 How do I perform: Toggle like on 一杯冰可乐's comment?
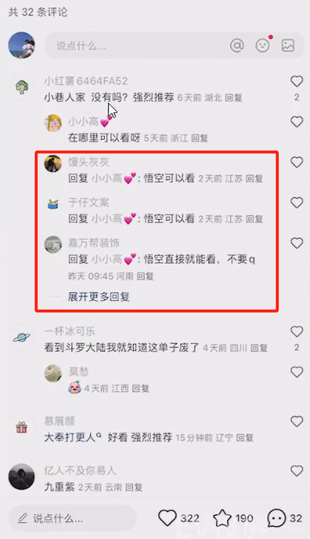pyautogui.click(x=297, y=331)
